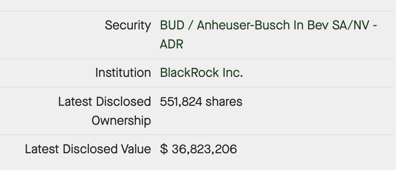Click the dollar sign before 36,823,206

tap(164, 149)
